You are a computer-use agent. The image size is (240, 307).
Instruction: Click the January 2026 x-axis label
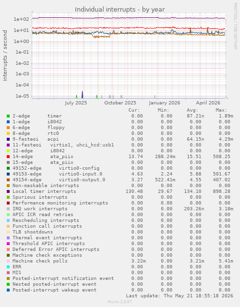pos(165,103)
